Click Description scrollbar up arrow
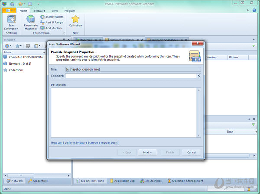The image size is (260, 194). pos(198,90)
